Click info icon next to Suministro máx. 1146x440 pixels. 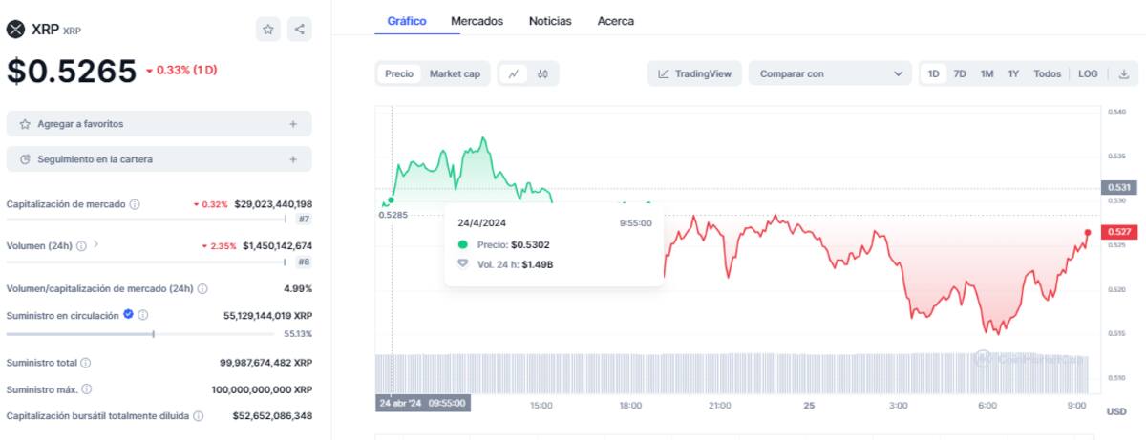[87, 389]
